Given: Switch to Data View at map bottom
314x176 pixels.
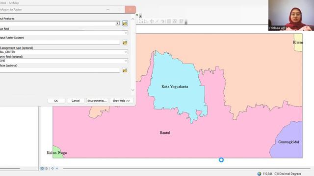Looking at the screenshot, I should coord(43,168).
